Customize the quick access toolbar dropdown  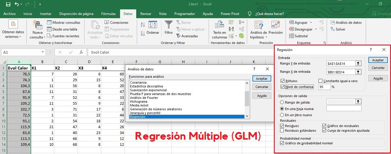(x=40, y=4)
